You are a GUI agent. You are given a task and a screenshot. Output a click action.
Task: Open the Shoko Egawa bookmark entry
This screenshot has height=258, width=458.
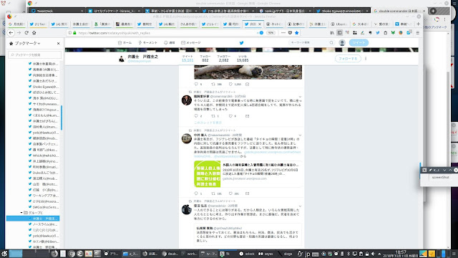pyautogui.click(x=44, y=87)
